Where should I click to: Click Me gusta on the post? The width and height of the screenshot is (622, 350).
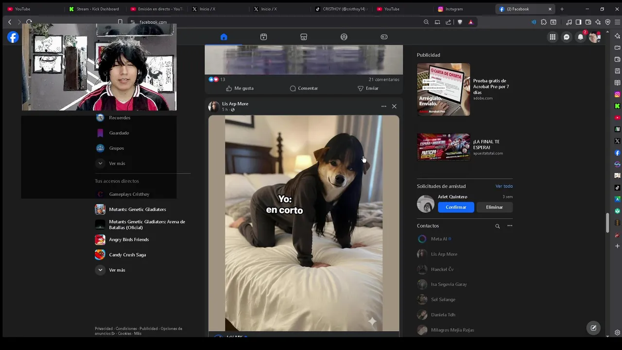[240, 88]
